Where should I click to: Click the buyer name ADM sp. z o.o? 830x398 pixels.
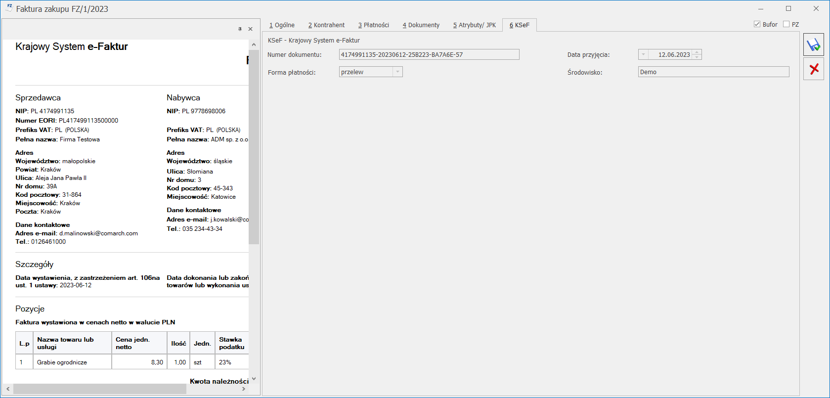(230, 139)
